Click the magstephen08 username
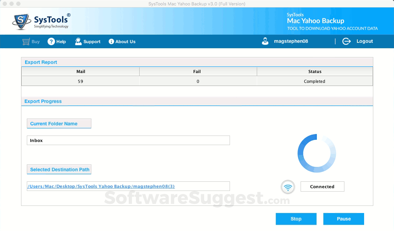The image size is (394, 231). 291,41
